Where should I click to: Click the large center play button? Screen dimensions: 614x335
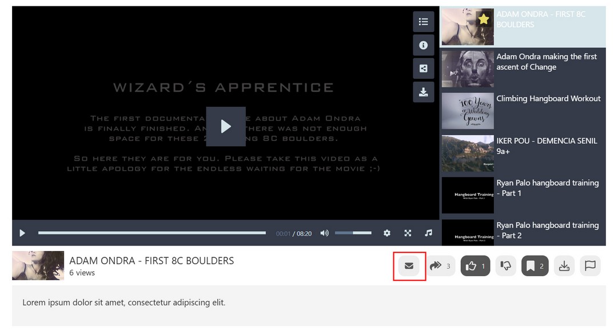226,126
